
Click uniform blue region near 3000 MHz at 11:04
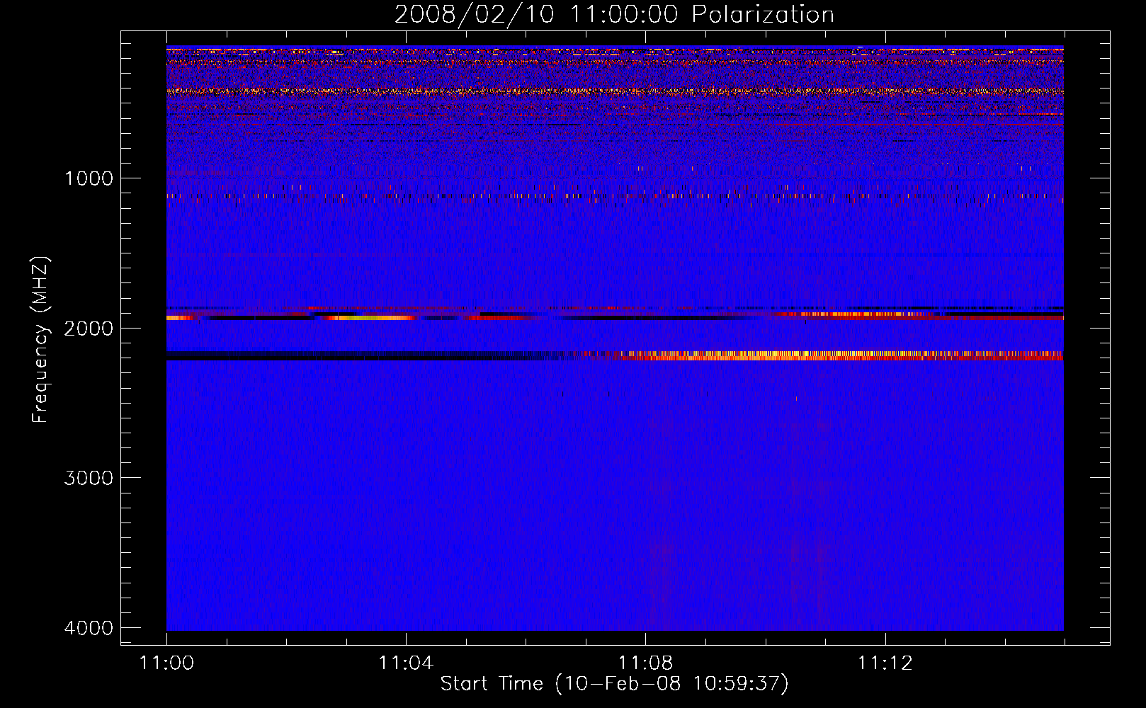tap(406, 478)
